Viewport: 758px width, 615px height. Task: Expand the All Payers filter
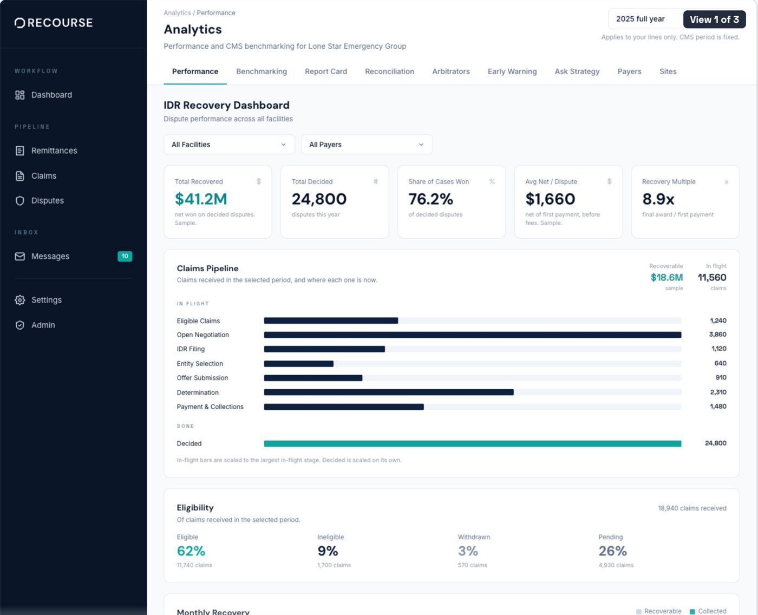click(367, 145)
